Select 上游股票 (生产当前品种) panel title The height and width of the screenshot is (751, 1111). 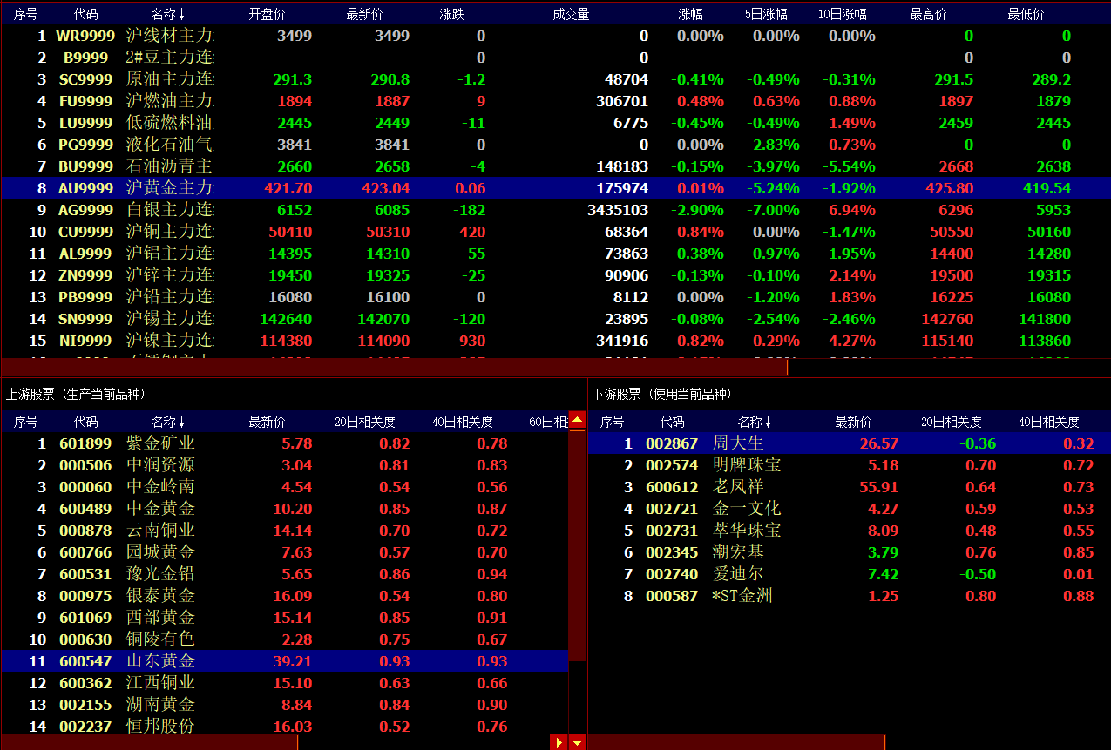tap(76, 395)
